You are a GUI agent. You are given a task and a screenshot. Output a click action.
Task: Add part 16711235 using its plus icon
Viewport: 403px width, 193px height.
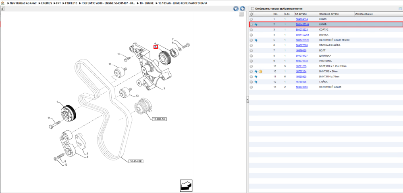point(251,66)
